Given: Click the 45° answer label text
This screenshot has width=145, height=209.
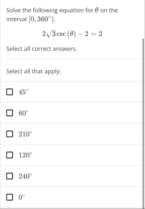Looking at the screenshot, I should 23,92.
